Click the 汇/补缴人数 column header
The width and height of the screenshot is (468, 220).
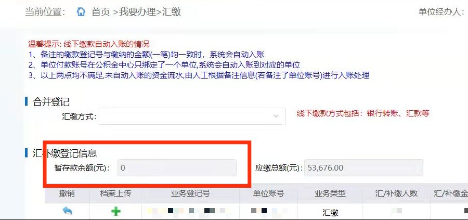[x=396, y=193]
